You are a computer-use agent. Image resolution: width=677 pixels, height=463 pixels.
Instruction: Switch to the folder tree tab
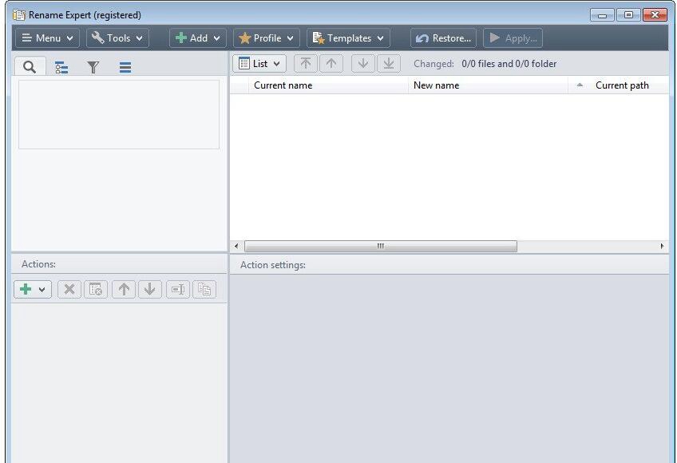click(61, 67)
